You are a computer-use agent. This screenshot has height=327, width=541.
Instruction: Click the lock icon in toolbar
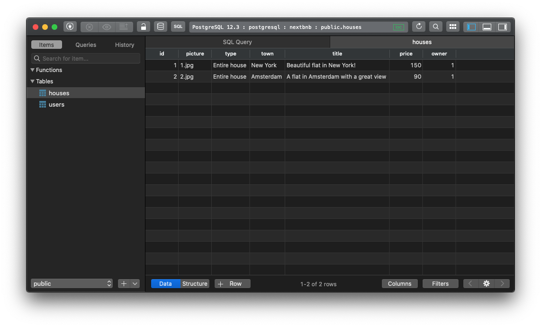[144, 27]
